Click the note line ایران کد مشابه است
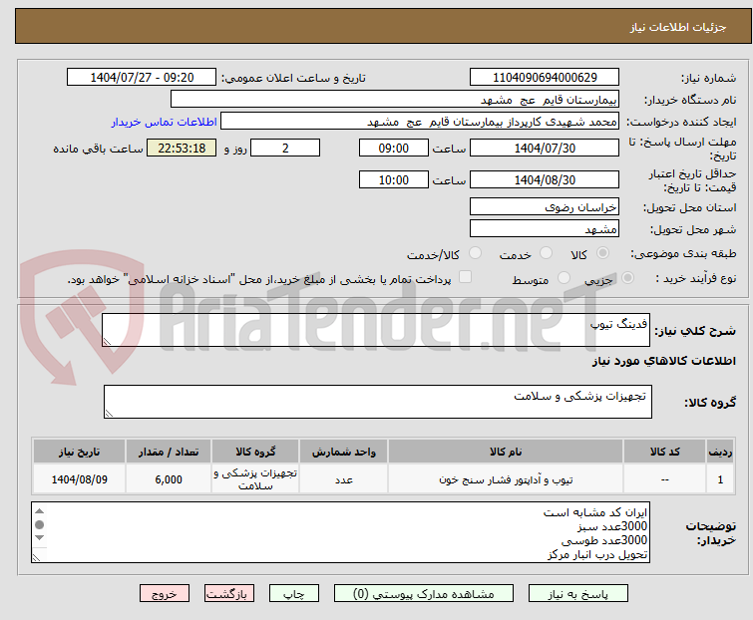This screenshot has height=620, width=753. 595,512
